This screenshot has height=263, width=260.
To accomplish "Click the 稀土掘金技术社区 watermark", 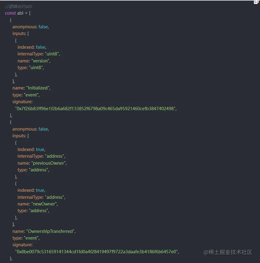I will click(228, 252).
